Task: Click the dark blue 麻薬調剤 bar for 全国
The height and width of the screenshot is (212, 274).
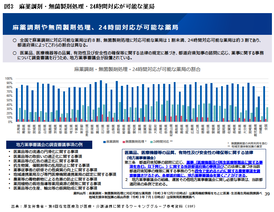Action: click(x=264, y=104)
